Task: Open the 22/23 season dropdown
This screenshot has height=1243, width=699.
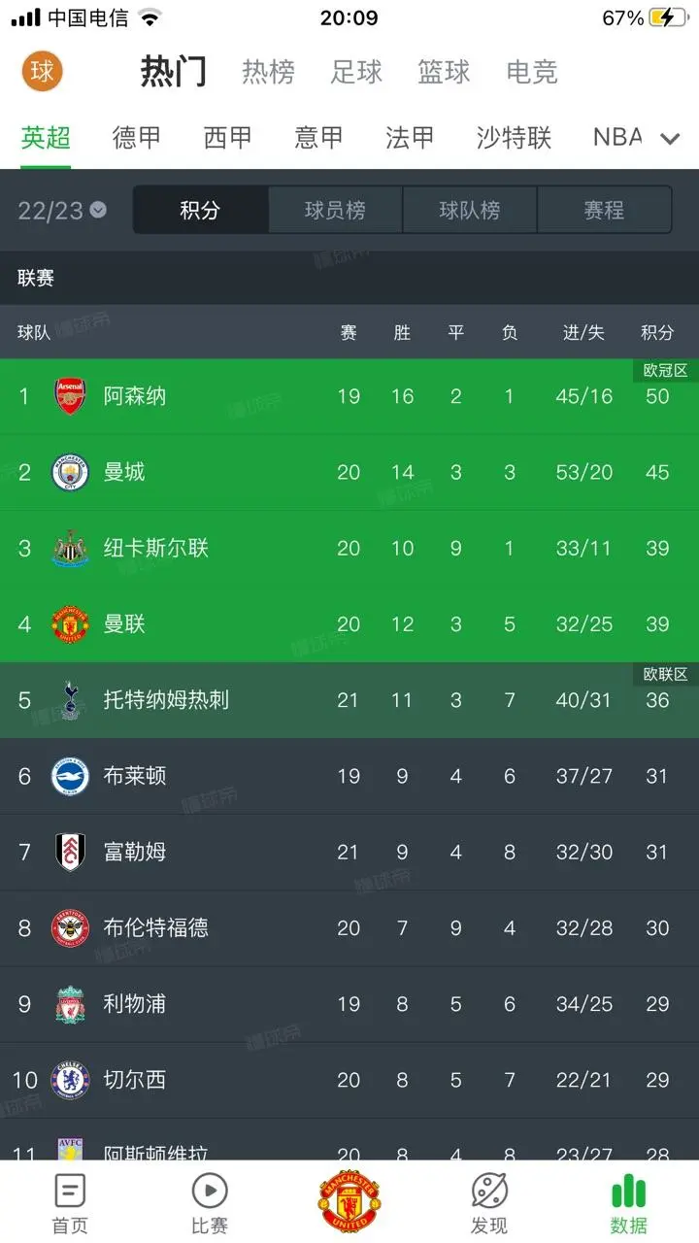Action: coord(62,211)
